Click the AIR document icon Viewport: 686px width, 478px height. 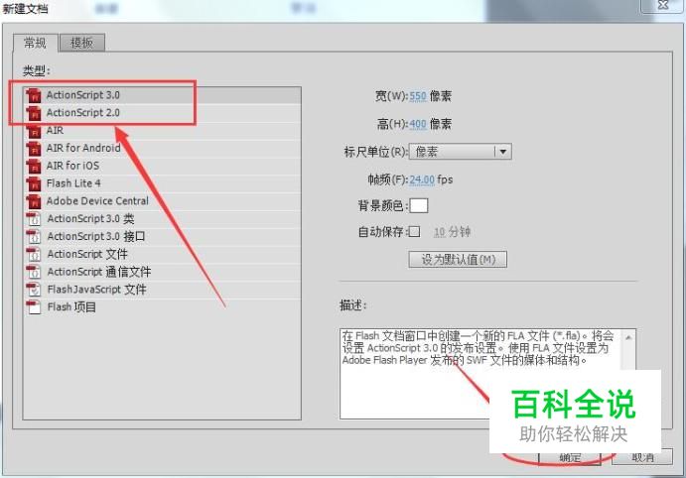tap(33, 131)
